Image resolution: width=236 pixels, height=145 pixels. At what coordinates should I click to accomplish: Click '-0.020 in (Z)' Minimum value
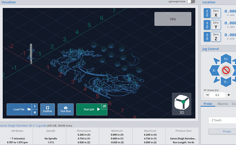(117, 142)
